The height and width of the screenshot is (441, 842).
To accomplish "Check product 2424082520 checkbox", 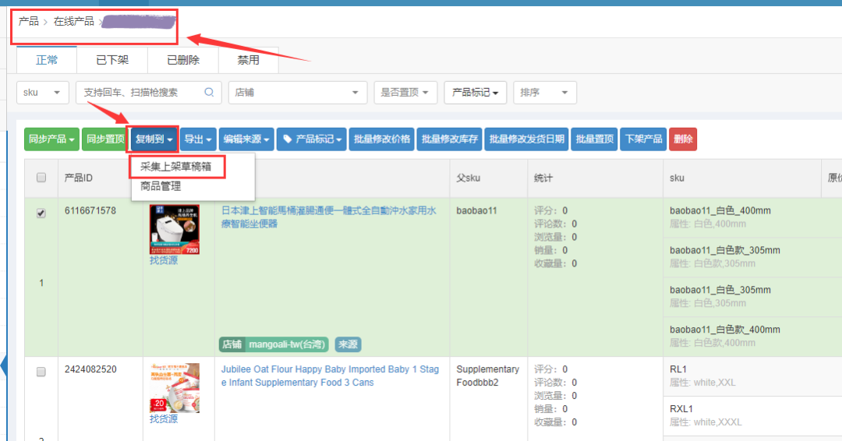I will (x=41, y=372).
